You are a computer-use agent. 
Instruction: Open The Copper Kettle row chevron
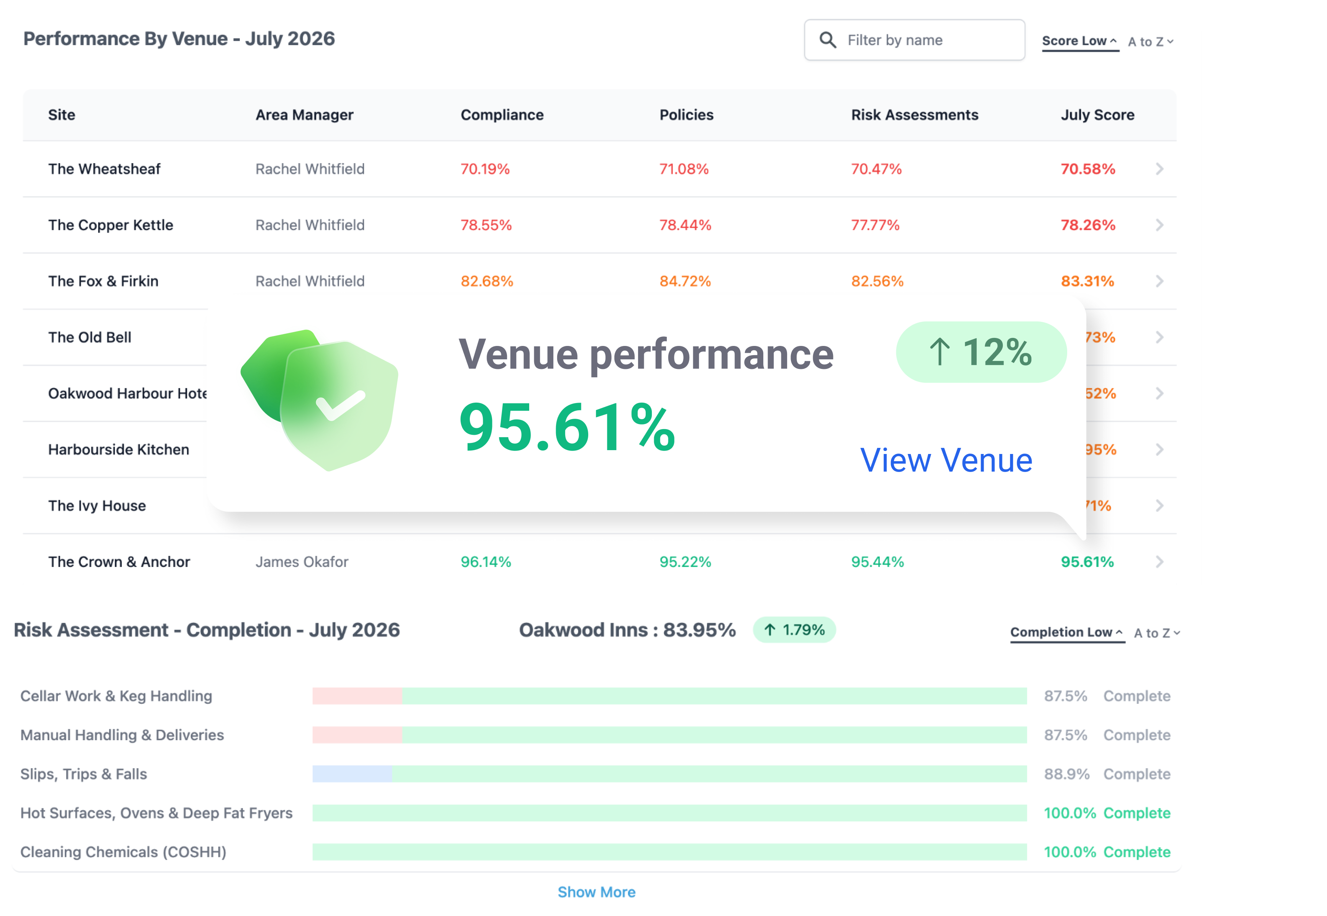pyautogui.click(x=1159, y=225)
